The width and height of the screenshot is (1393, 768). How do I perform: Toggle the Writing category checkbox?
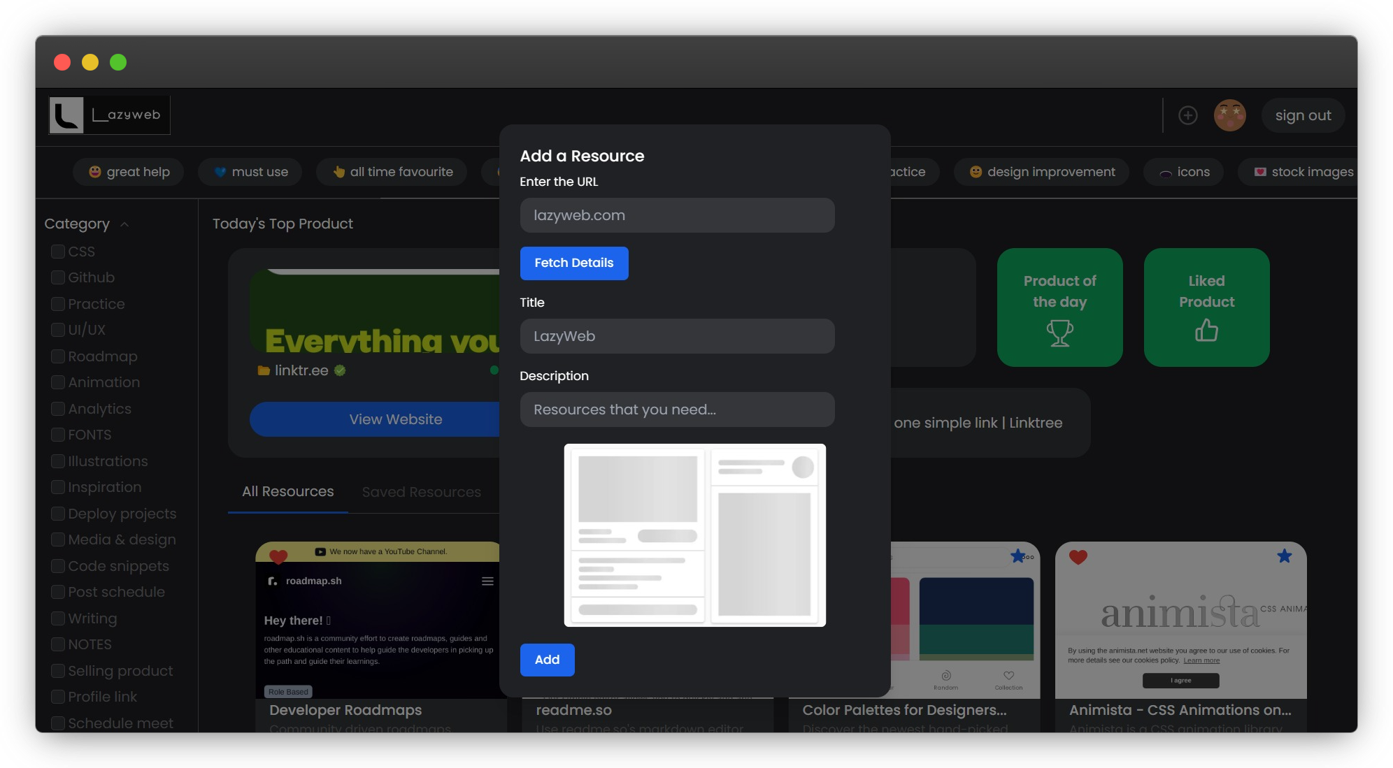[58, 618]
